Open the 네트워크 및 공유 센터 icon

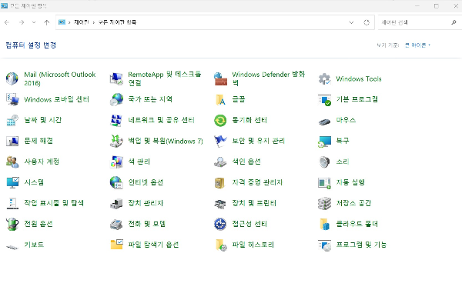[x=116, y=120]
